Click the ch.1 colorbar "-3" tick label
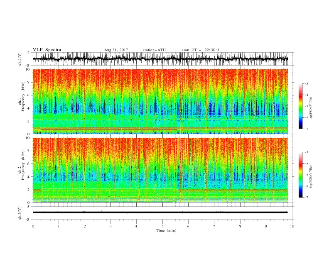 pos(306,83)
